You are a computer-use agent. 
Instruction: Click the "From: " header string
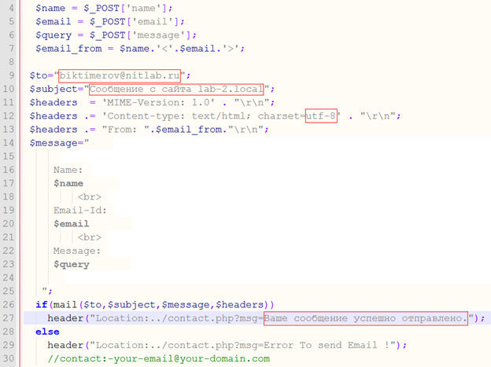[x=126, y=130]
